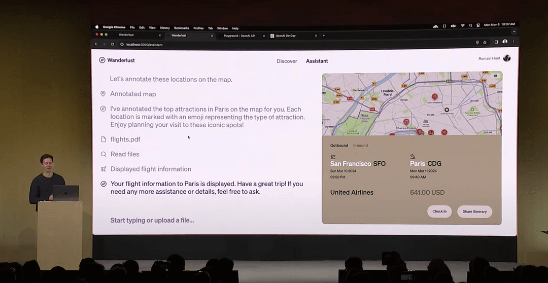Image resolution: width=548 pixels, height=283 pixels.
Task: Select the Outbound flight tab
Action: pyautogui.click(x=339, y=146)
